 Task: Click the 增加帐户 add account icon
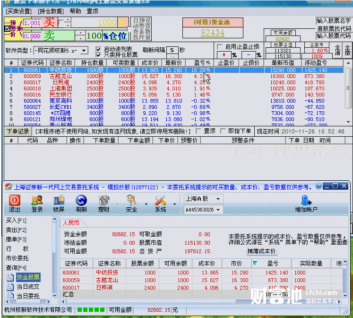pos(306,200)
